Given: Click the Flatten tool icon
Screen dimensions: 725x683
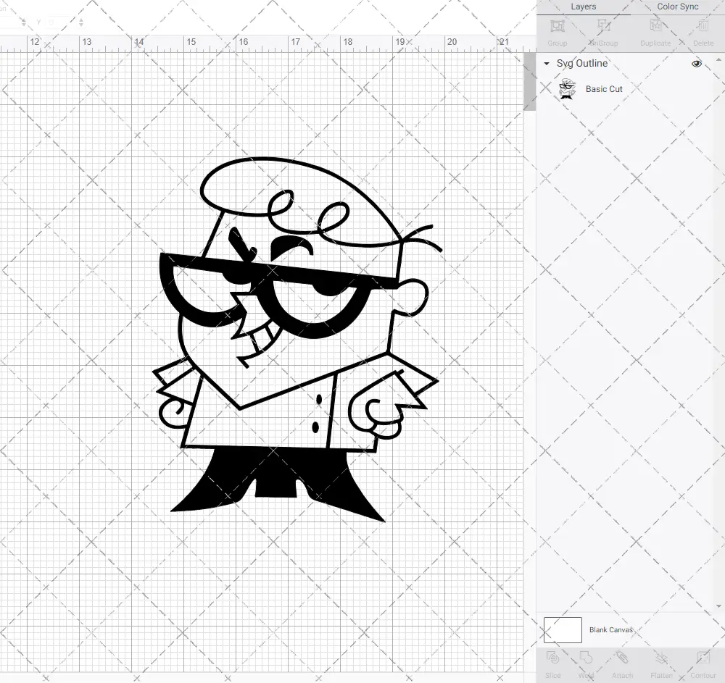Looking at the screenshot, I should coord(661,658).
